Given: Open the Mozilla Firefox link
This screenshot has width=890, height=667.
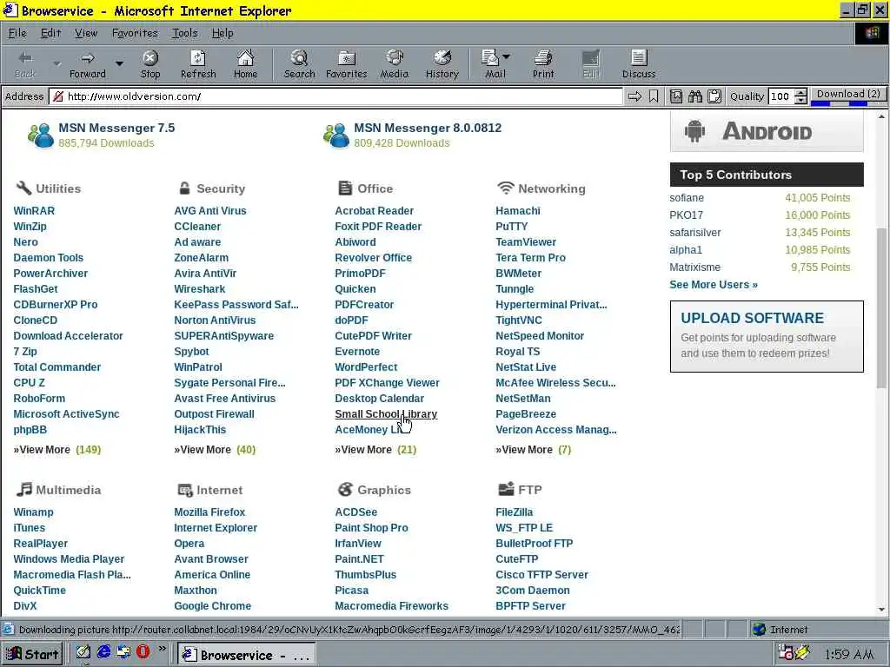Looking at the screenshot, I should (209, 512).
